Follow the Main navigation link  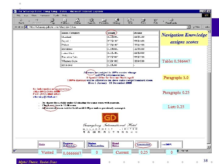pos(42,144)
